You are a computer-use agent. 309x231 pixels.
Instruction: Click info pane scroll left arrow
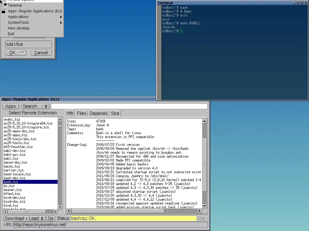coord(69,211)
